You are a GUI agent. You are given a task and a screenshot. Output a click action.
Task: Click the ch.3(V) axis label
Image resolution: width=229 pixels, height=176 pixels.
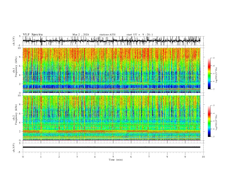[x=14, y=148]
